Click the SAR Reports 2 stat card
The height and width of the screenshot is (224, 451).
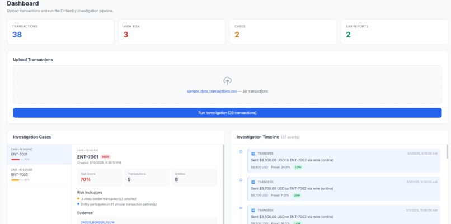(394, 32)
